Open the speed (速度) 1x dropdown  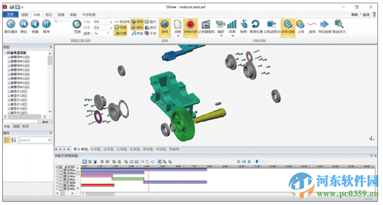tap(101, 34)
